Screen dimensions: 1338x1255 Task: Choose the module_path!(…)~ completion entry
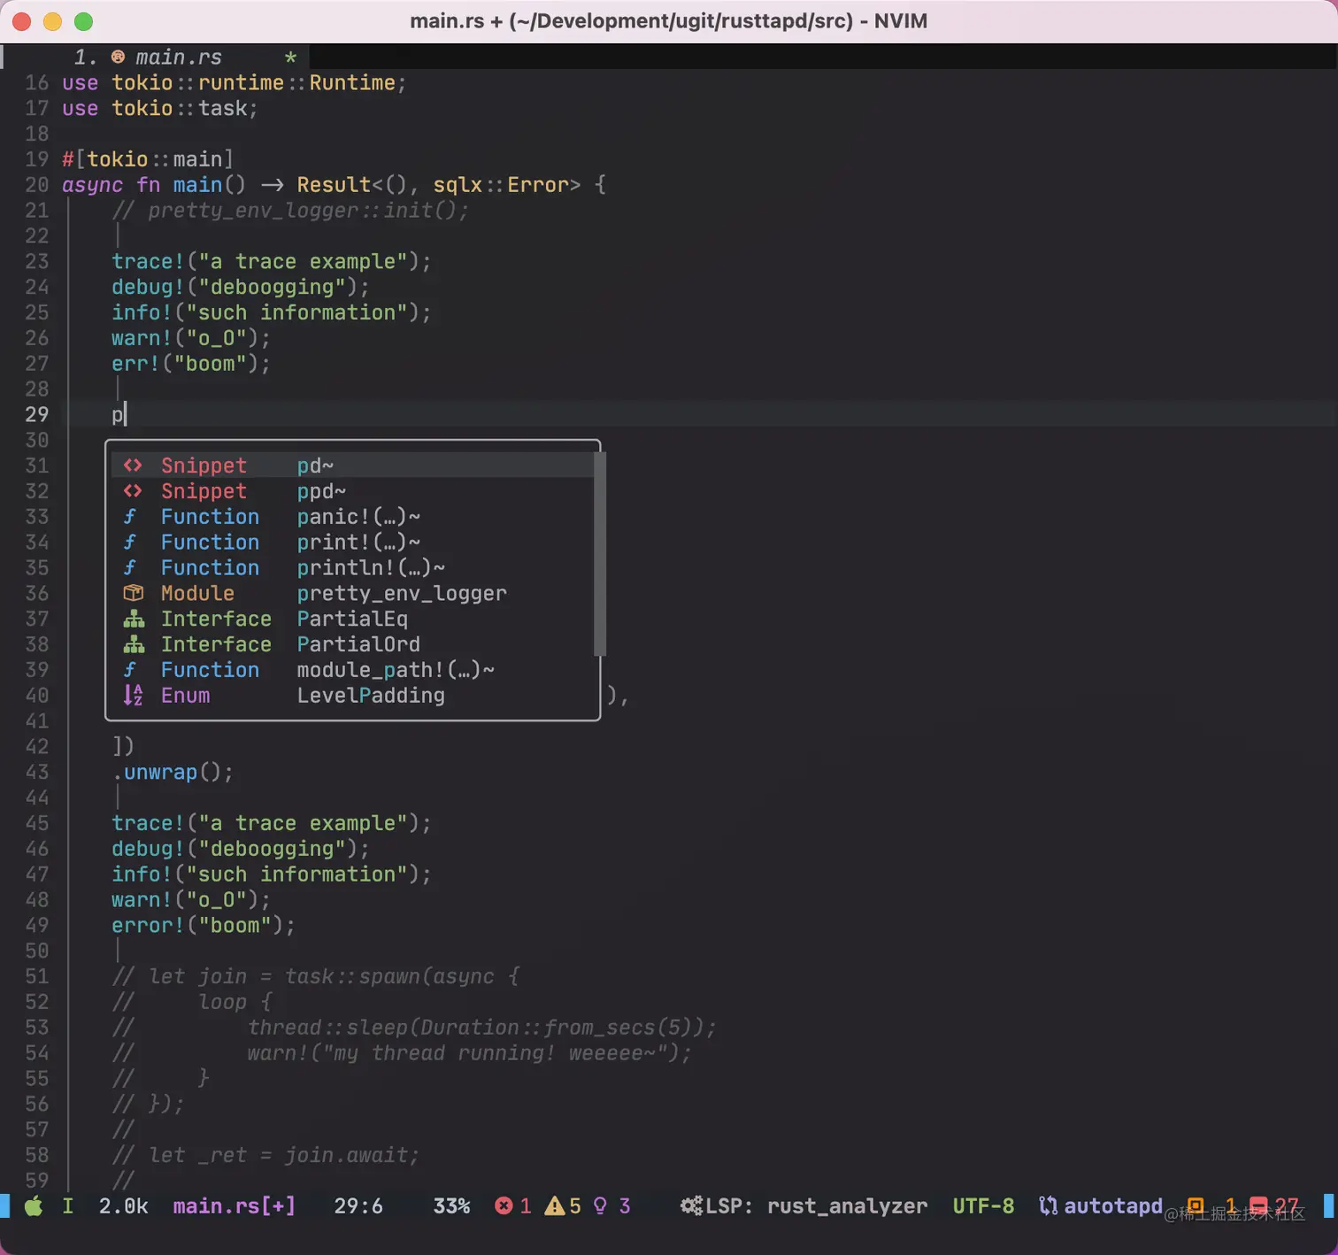(x=352, y=670)
